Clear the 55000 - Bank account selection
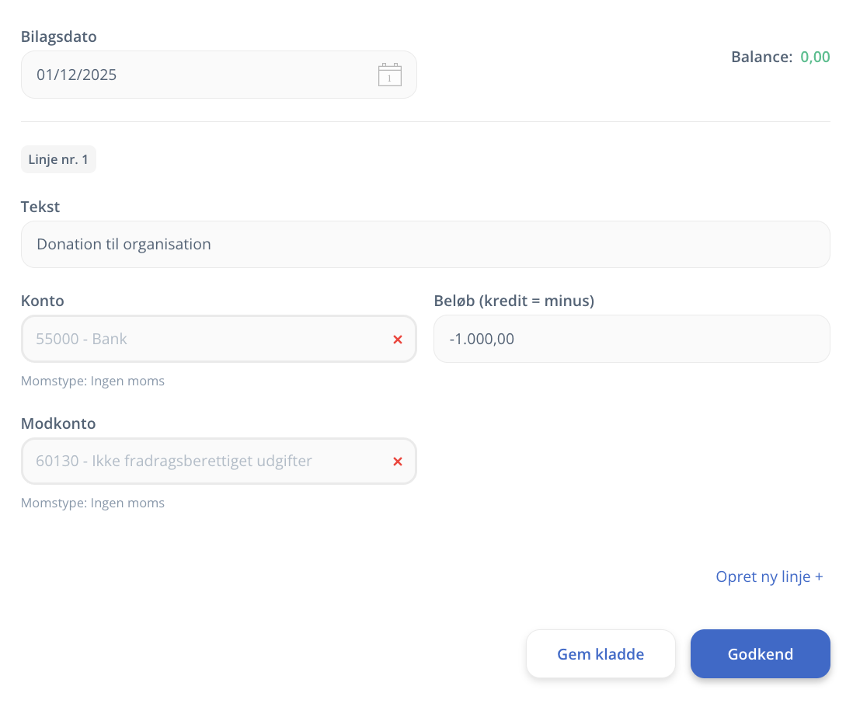This screenshot has width=853, height=707. (x=398, y=340)
